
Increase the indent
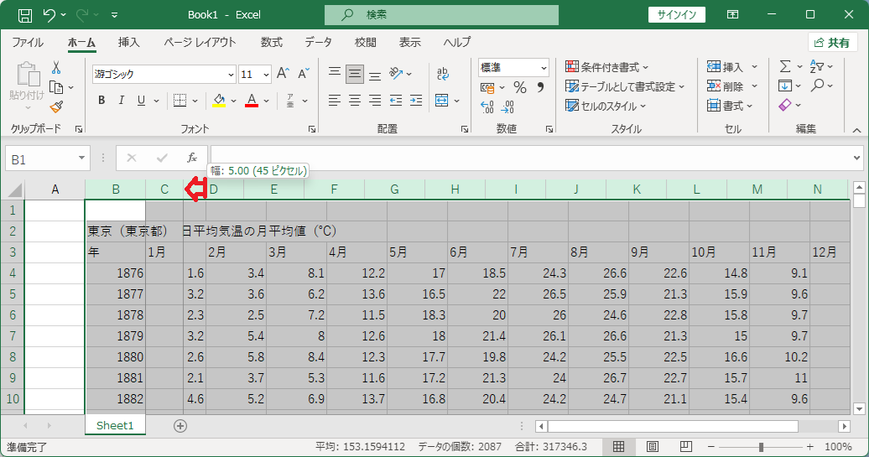point(416,101)
